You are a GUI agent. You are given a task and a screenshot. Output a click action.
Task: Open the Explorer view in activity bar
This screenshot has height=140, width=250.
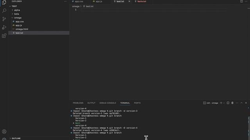(4, 3)
